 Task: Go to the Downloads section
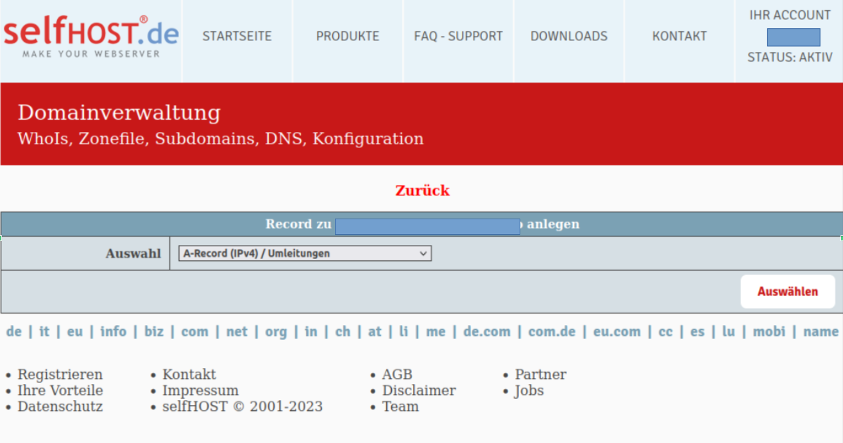[x=568, y=37]
